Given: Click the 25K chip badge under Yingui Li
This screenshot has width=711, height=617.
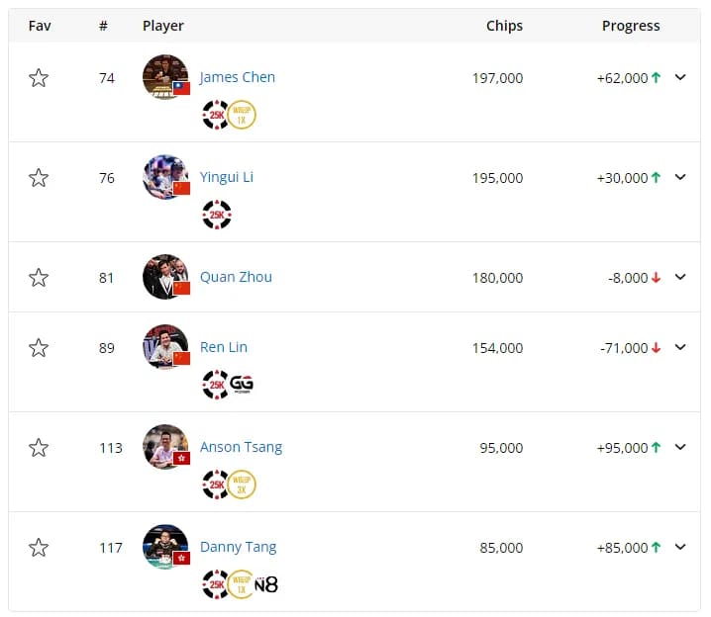Looking at the screenshot, I should (216, 215).
